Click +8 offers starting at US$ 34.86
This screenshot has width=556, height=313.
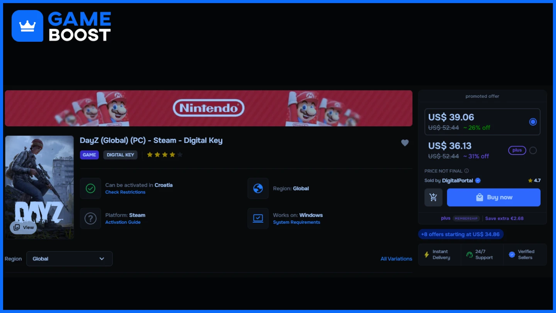tap(461, 234)
